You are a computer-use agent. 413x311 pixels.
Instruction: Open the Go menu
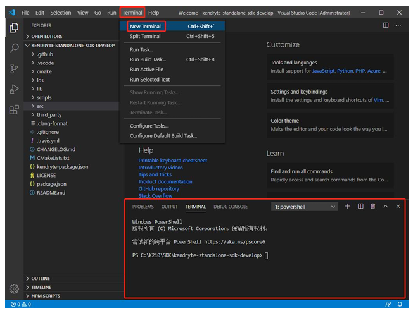(98, 13)
